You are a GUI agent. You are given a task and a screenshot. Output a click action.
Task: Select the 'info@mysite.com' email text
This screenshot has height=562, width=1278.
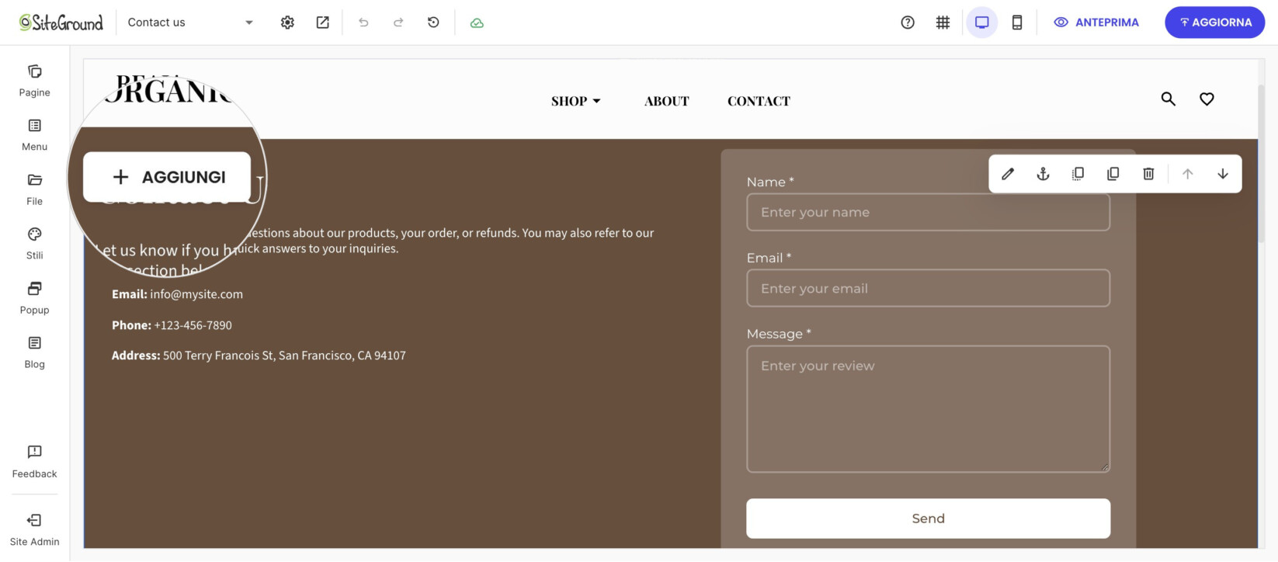pos(196,294)
